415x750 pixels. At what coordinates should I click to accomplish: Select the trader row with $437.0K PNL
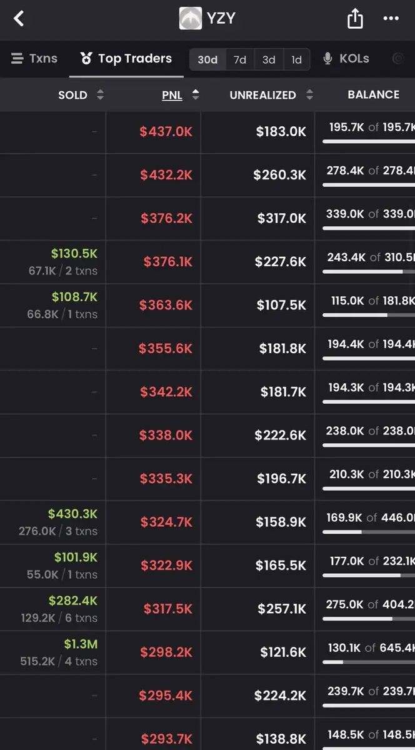207,132
